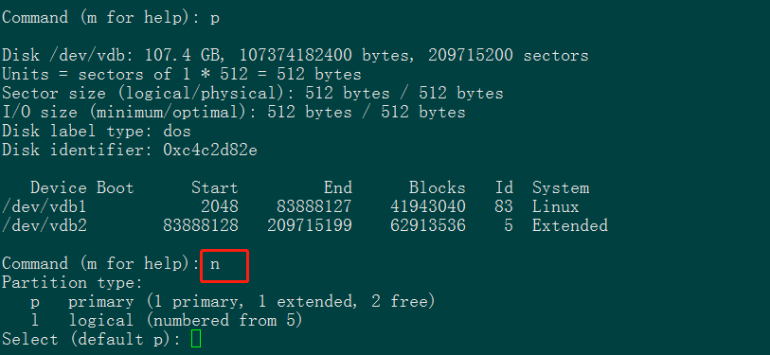Click the Disk identifier 0xc4c2d82e value
Screen dimensions: 770x355
209,151
